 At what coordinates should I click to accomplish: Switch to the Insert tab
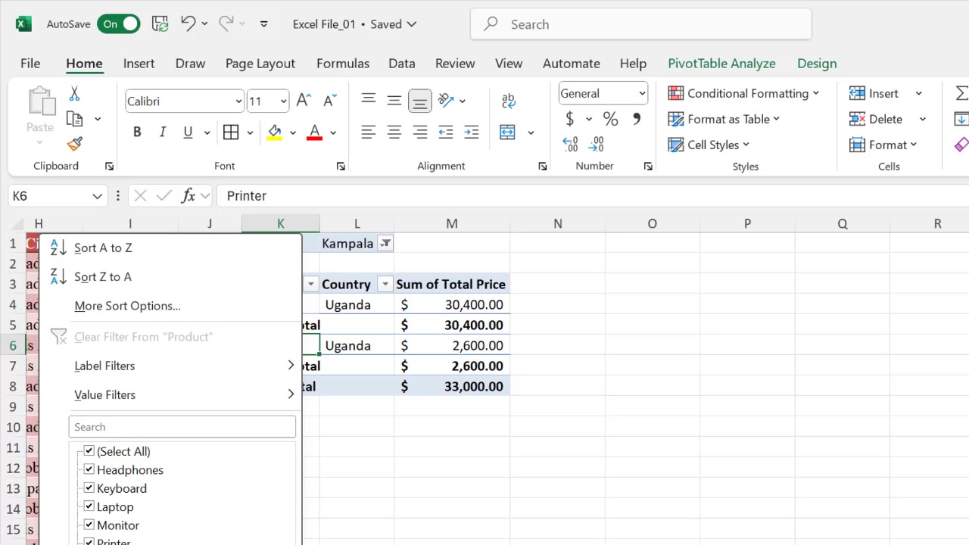click(139, 64)
